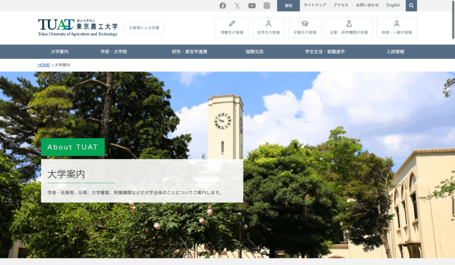
Task: Open the X (Twitter) icon link
Action: (x=237, y=6)
